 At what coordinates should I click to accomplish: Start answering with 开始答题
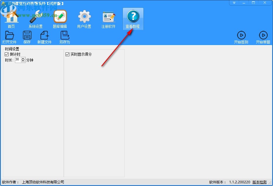[263, 37]
